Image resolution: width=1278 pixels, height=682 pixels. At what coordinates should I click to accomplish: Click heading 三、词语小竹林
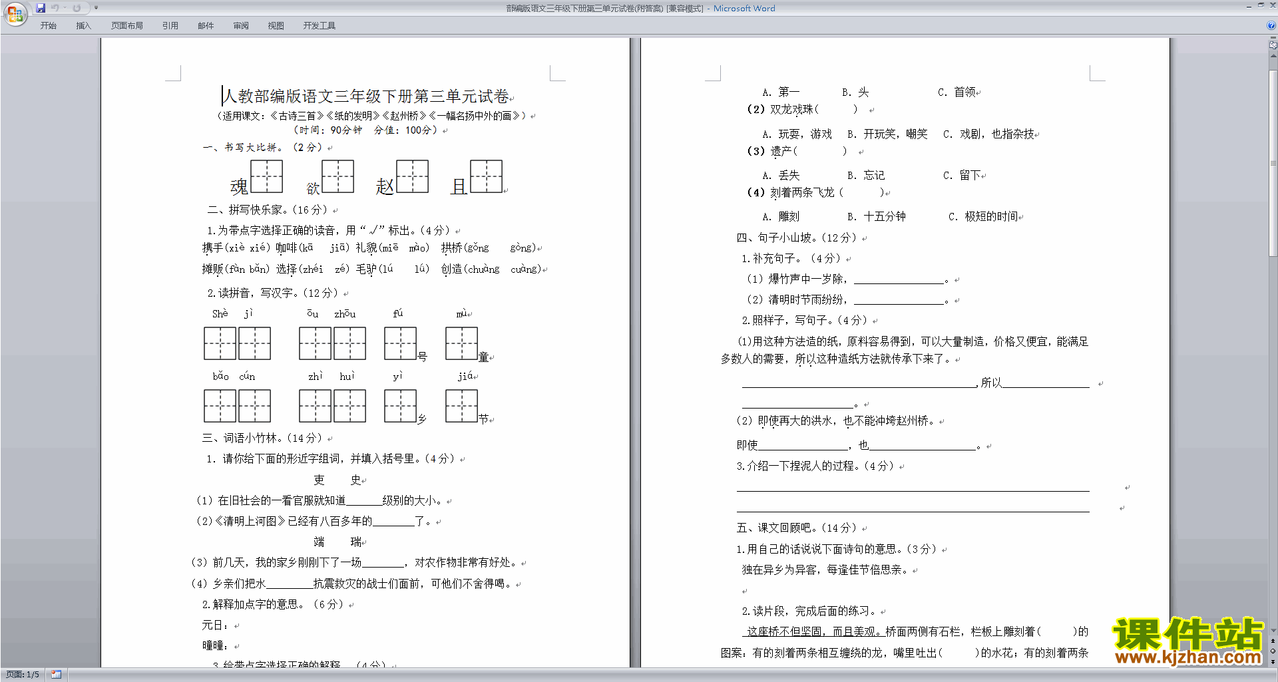coord(240,438)
